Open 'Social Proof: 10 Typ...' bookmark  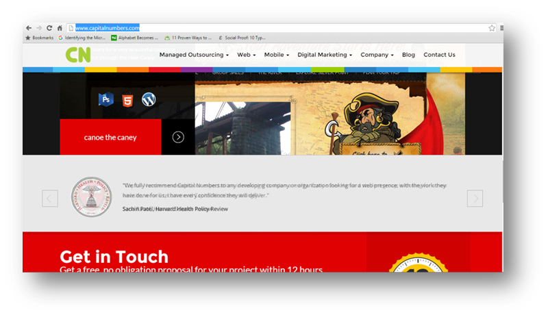tap(242, 38)
